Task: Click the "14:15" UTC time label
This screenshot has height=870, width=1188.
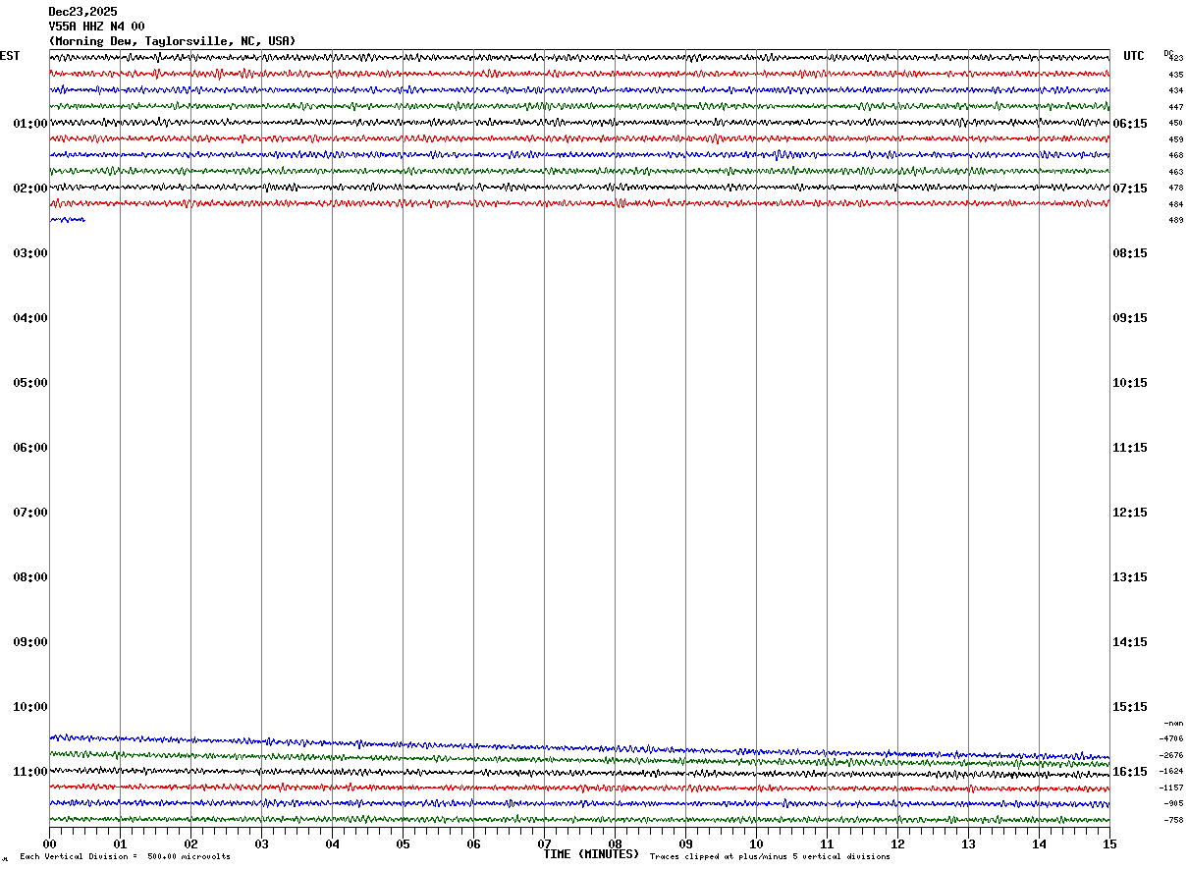Action: pyautogui.click(x=1130, y=642)
